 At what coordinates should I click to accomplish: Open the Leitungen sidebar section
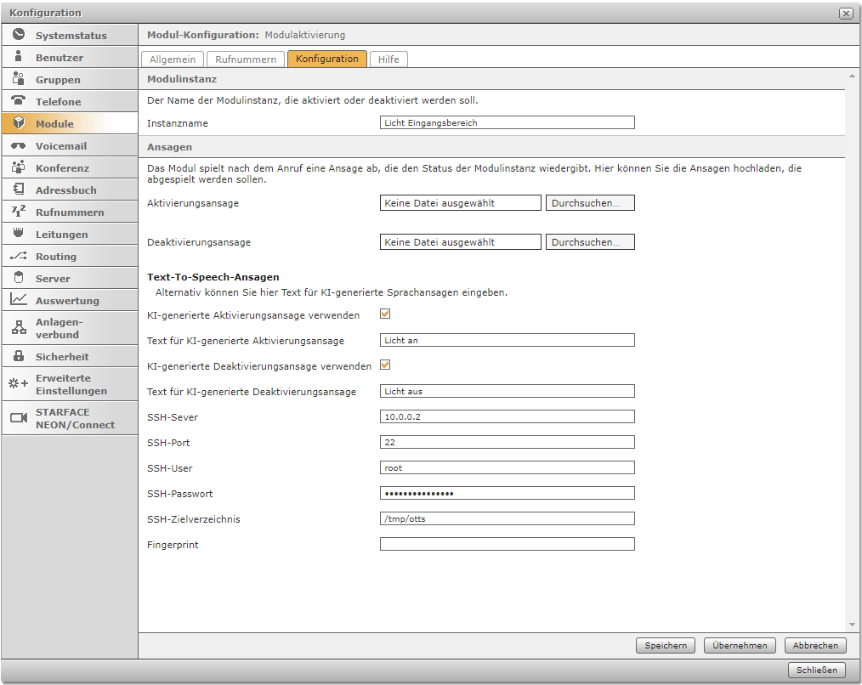pos(69,235)
